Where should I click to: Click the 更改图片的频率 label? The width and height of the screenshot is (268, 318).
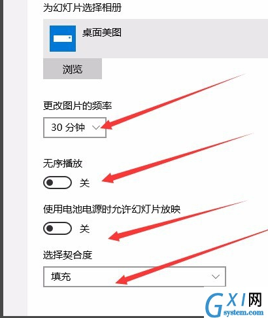pyautogui.click(x=77, y=106)
